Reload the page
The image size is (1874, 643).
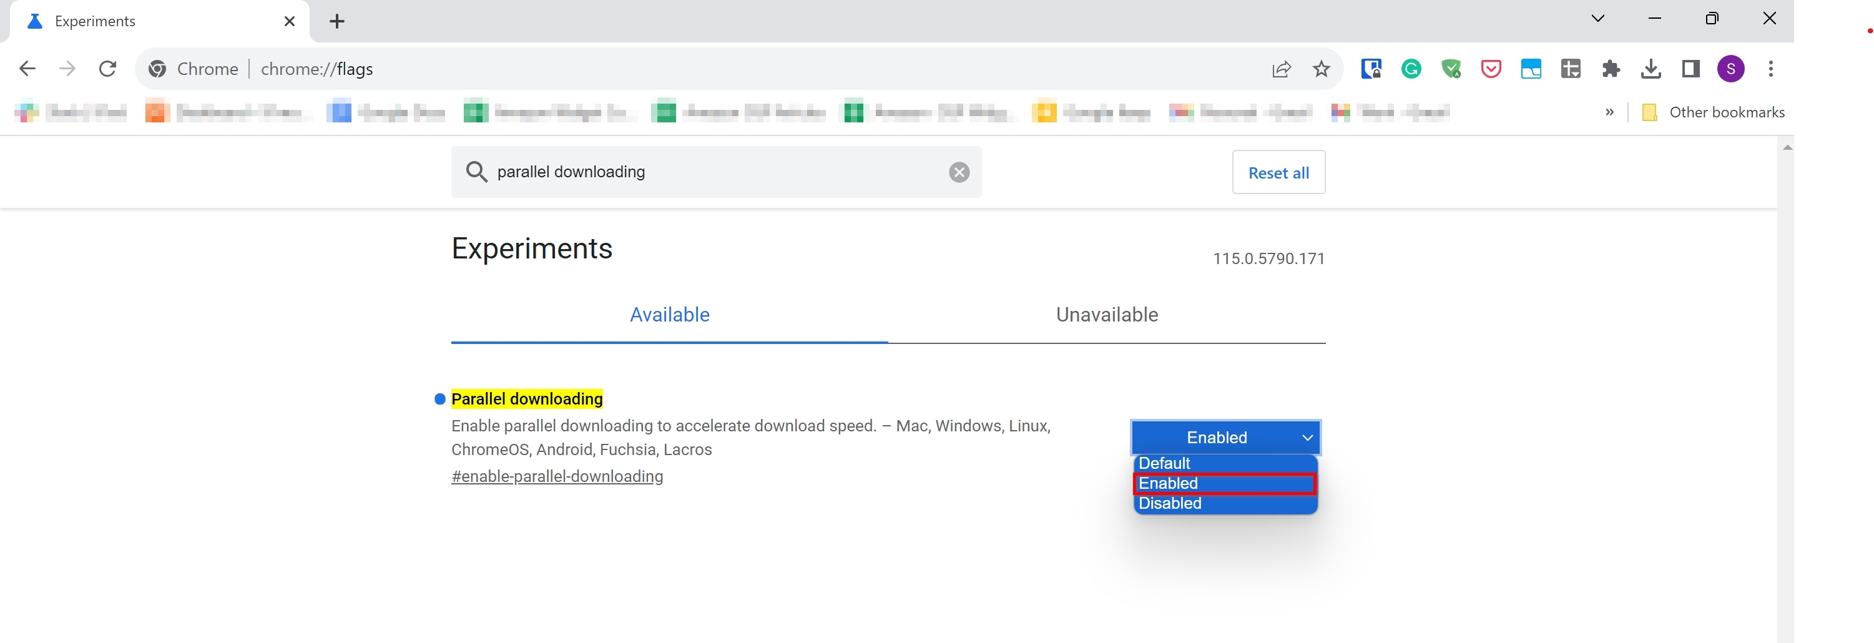coord(107,69)
